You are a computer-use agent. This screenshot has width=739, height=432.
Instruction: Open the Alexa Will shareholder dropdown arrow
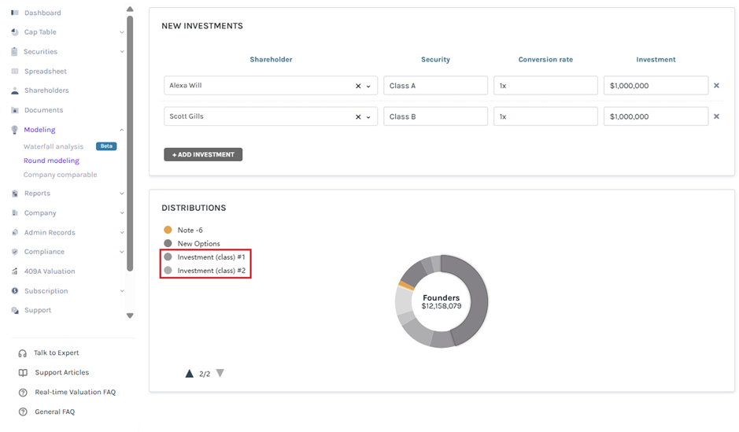tap(368, 87)
